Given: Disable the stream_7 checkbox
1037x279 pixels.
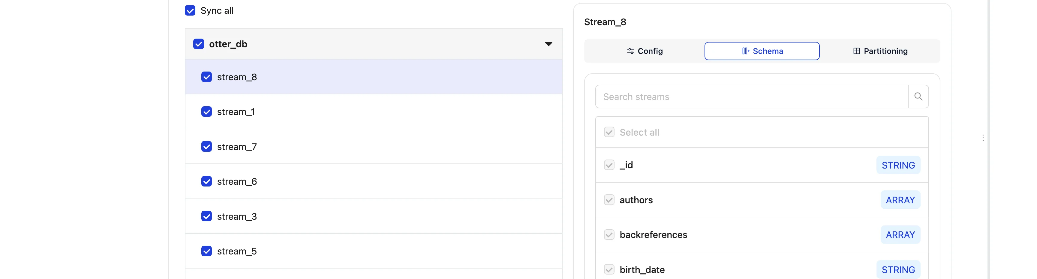Looking at the screenshot, I should 206,146.
